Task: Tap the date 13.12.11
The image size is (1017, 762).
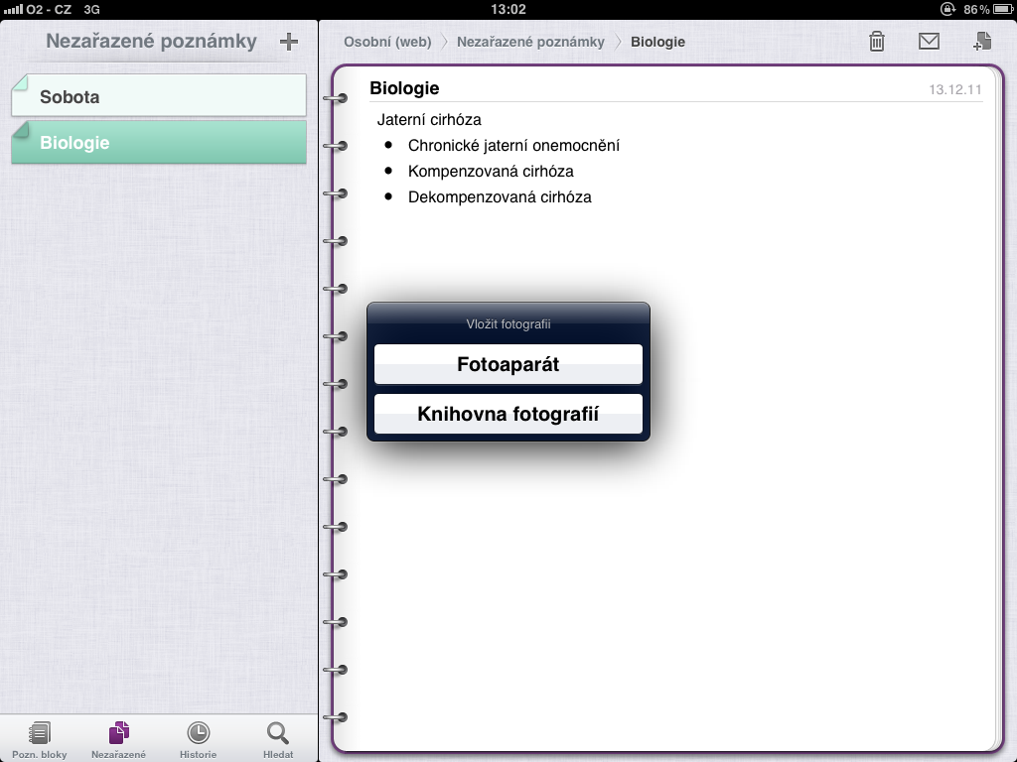Action: point(955,89)
